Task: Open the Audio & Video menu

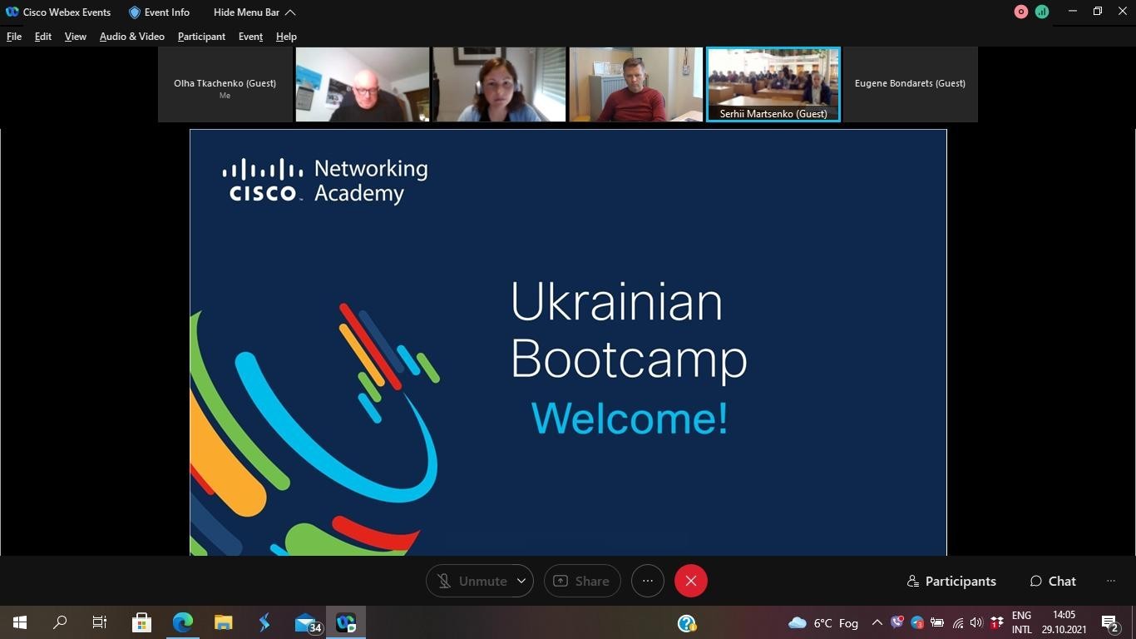Action: point(132,37)
